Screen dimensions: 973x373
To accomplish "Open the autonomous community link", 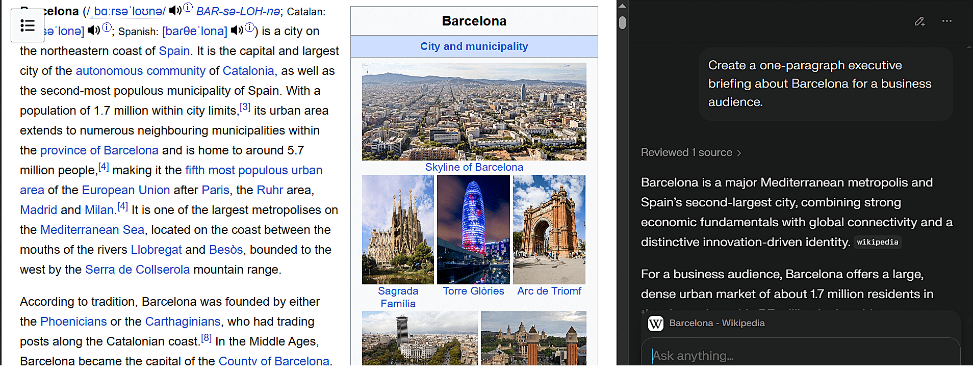I will pos(140,71).
